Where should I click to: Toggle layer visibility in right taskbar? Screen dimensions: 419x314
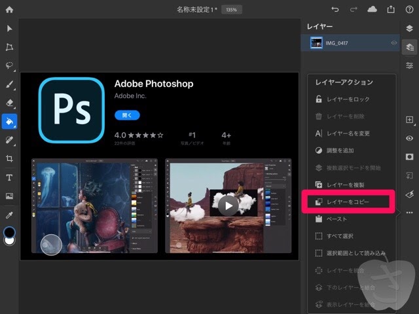coord(409,138)
